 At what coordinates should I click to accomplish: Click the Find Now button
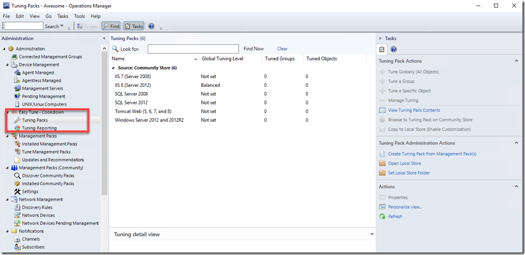(254, 49)
